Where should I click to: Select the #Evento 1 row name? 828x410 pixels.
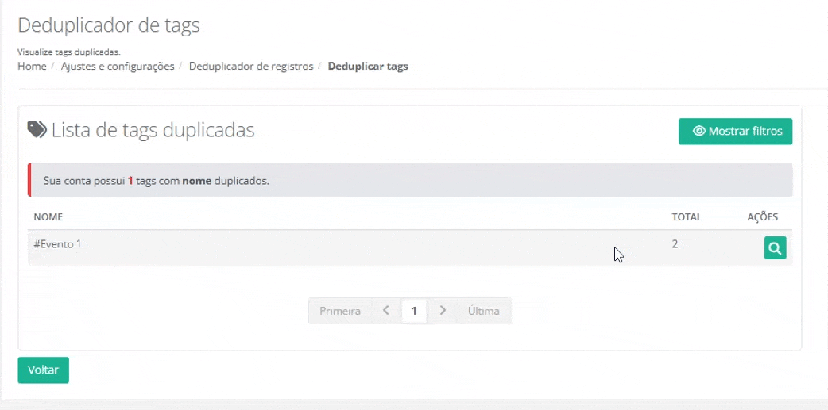point(57,244)
